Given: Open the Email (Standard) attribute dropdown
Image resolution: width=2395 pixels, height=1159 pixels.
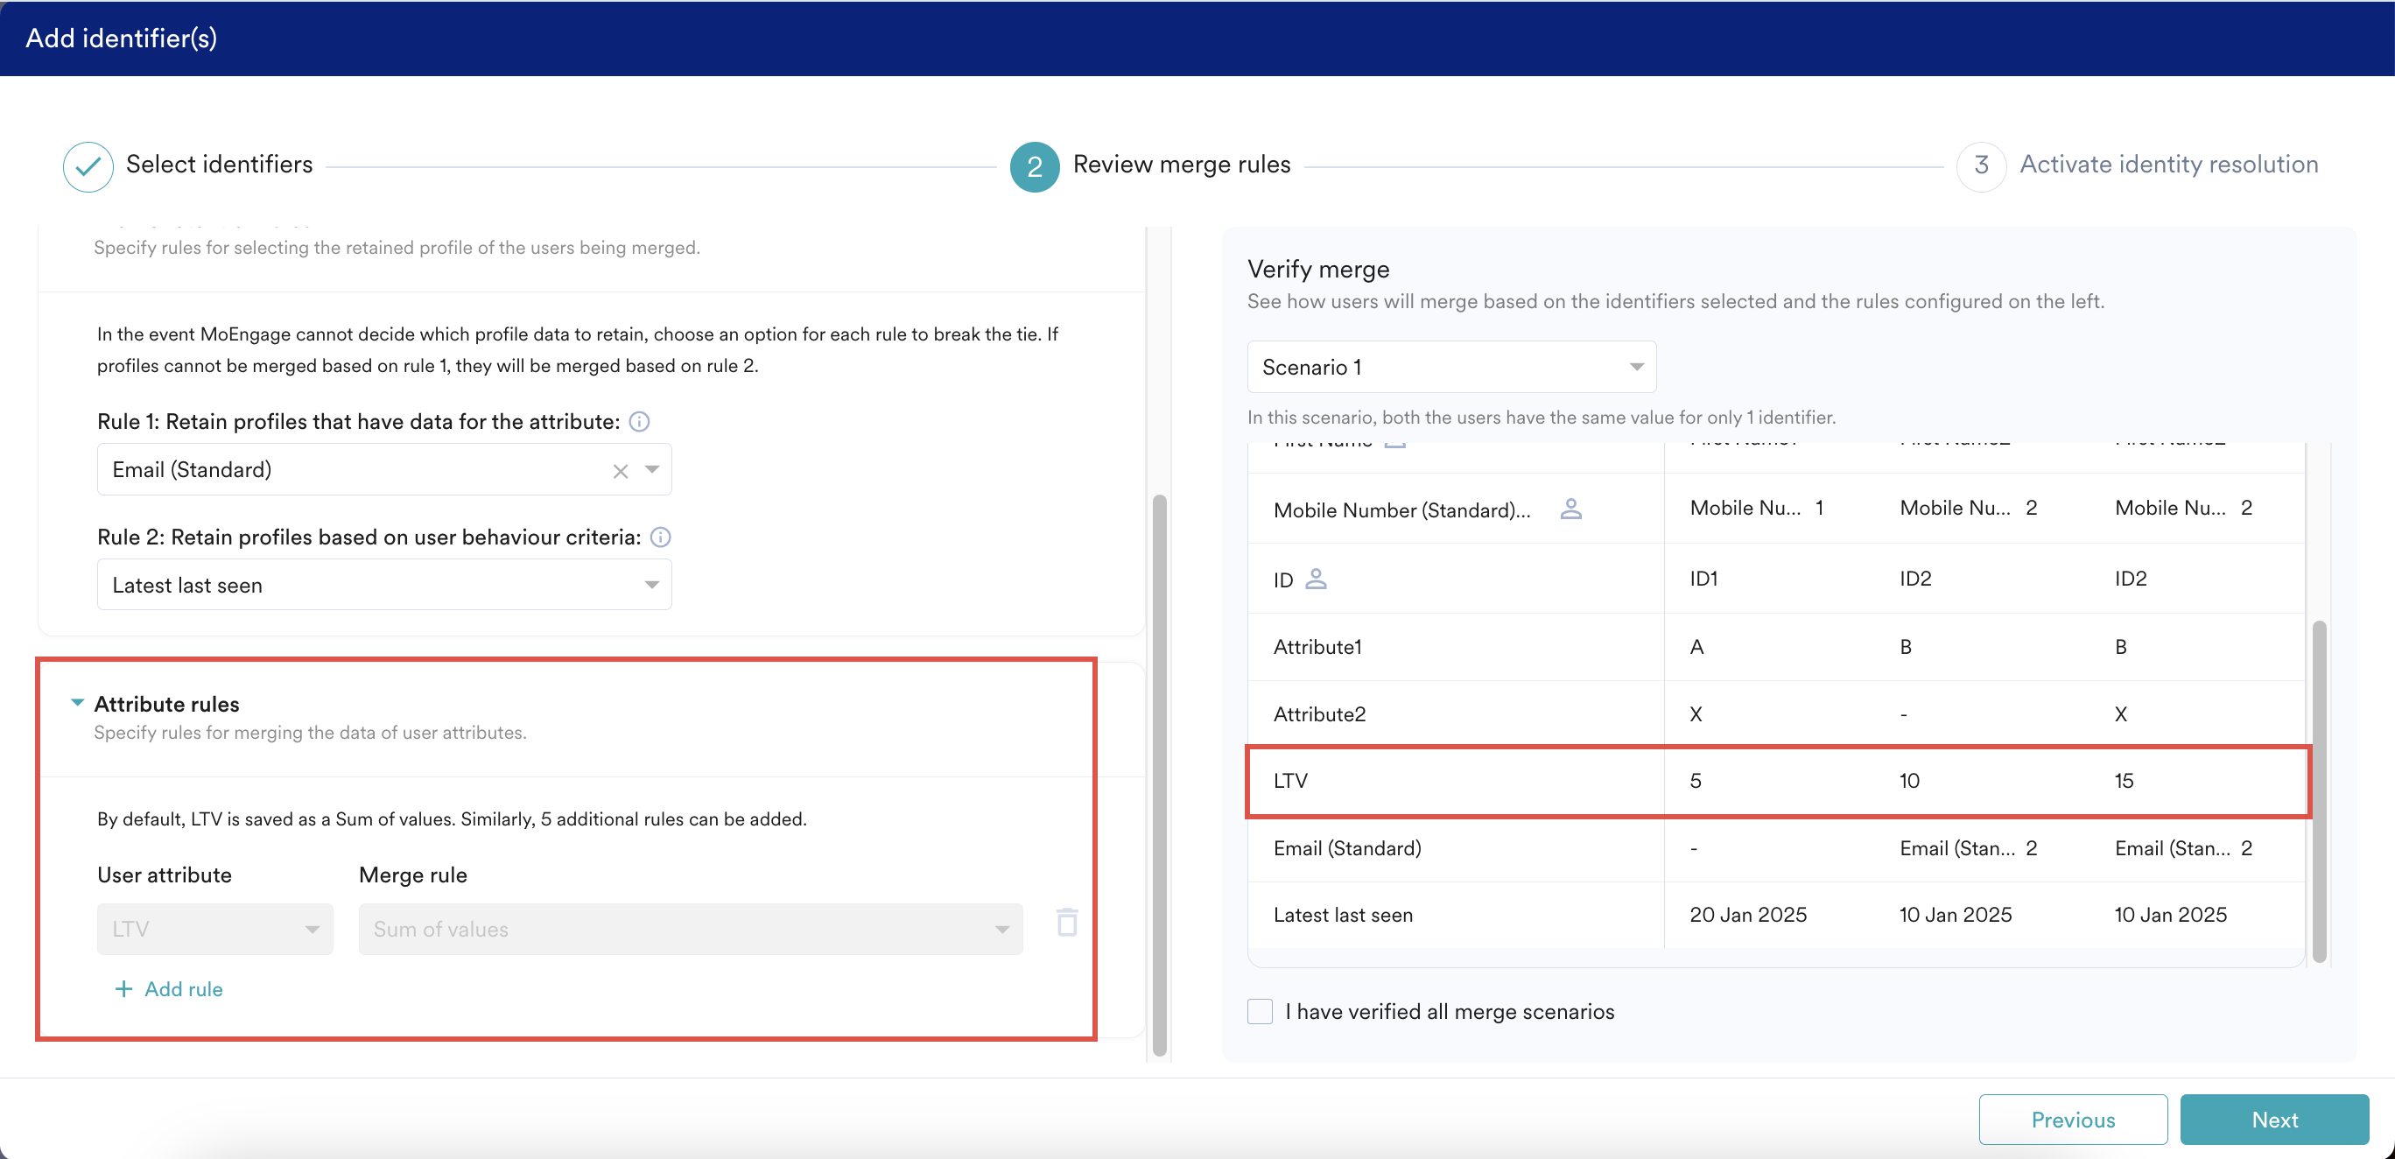Looking at the screenshot, I should click(652, 469).
